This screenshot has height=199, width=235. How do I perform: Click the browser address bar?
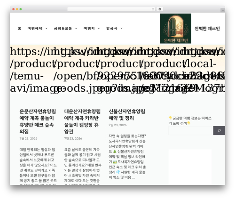tap(111, 9)
